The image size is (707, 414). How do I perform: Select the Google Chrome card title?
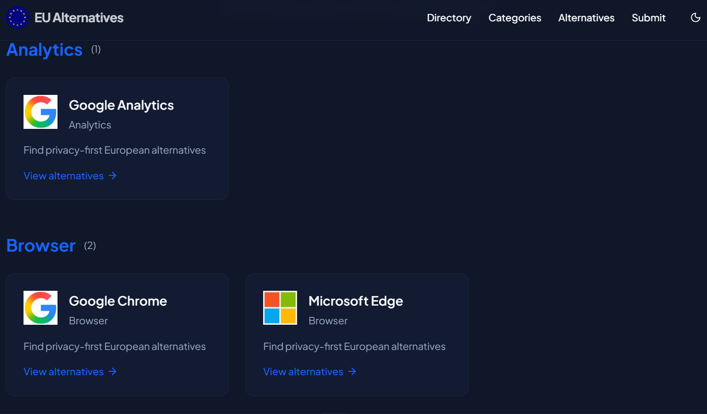click(x=118, y=301)
